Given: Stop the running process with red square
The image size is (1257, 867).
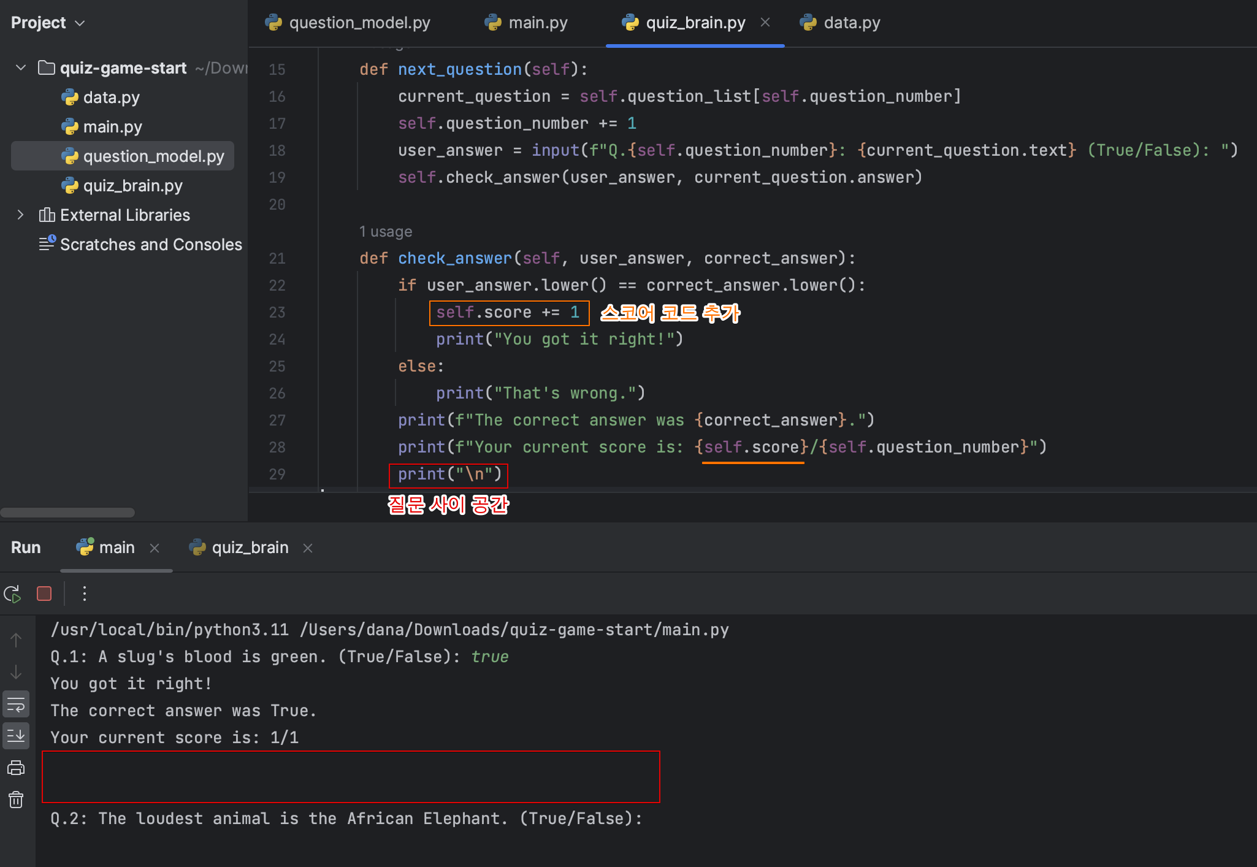Looking at the screenshot, I should (44, 594).
